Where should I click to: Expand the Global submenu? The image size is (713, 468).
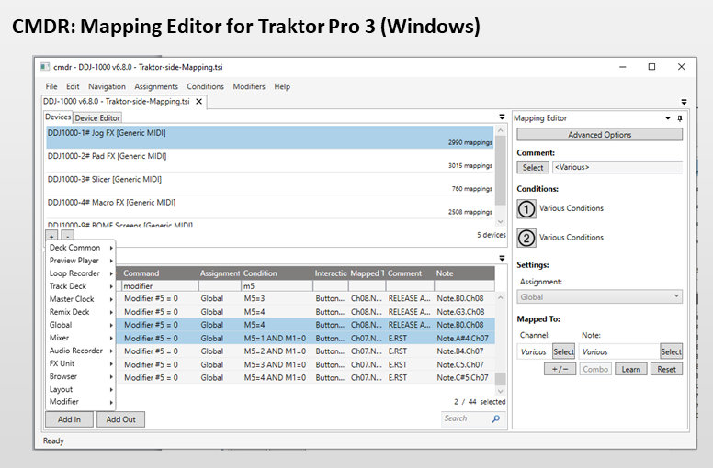pos(81,325)
